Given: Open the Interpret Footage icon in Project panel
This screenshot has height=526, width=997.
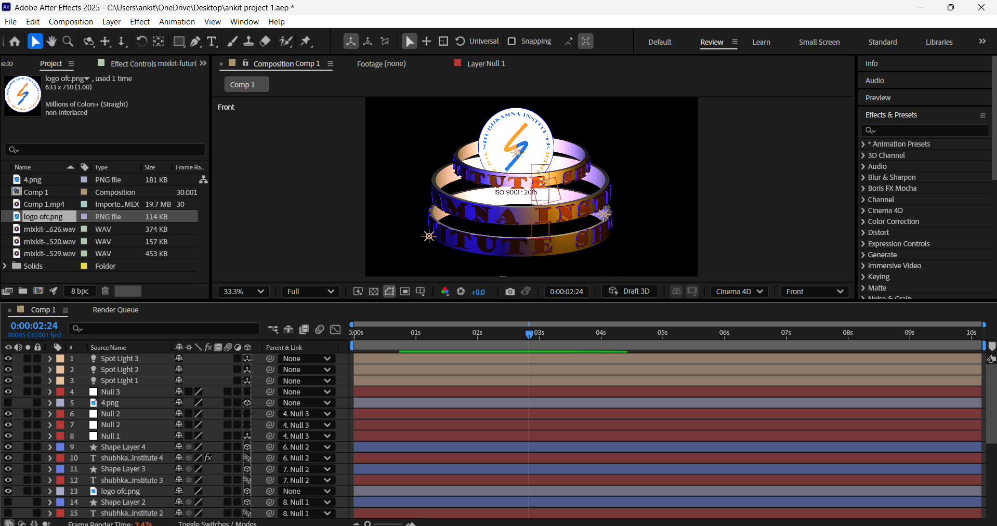Looking at the screenshot, I should (x=7, y=291).
